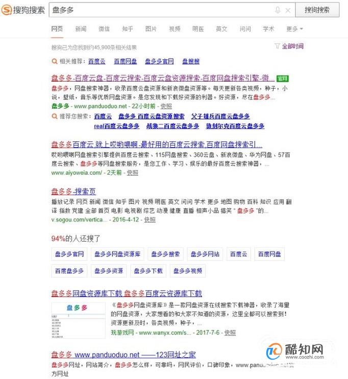This screenshot has height=379, width=348.
Task: Clear the search box with the X icon
Action: coord(288,10)
